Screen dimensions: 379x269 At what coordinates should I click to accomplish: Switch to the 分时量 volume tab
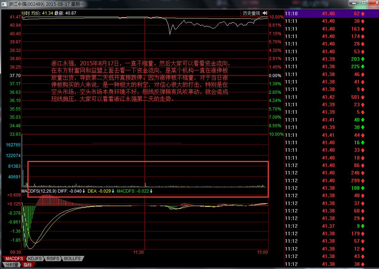coord(11,265)
